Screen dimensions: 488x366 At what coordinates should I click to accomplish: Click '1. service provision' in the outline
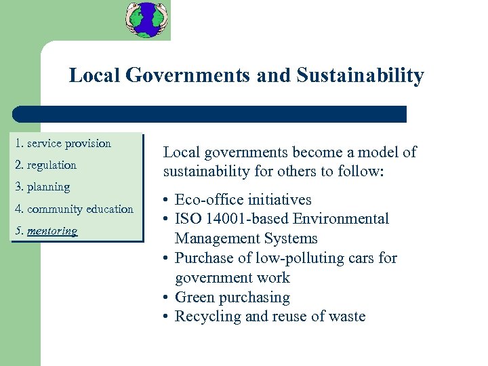pyautogui.click(x=63, y=144)
